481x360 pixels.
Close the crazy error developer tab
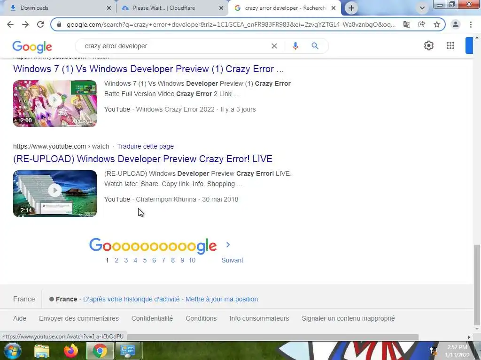pos(334,8)
